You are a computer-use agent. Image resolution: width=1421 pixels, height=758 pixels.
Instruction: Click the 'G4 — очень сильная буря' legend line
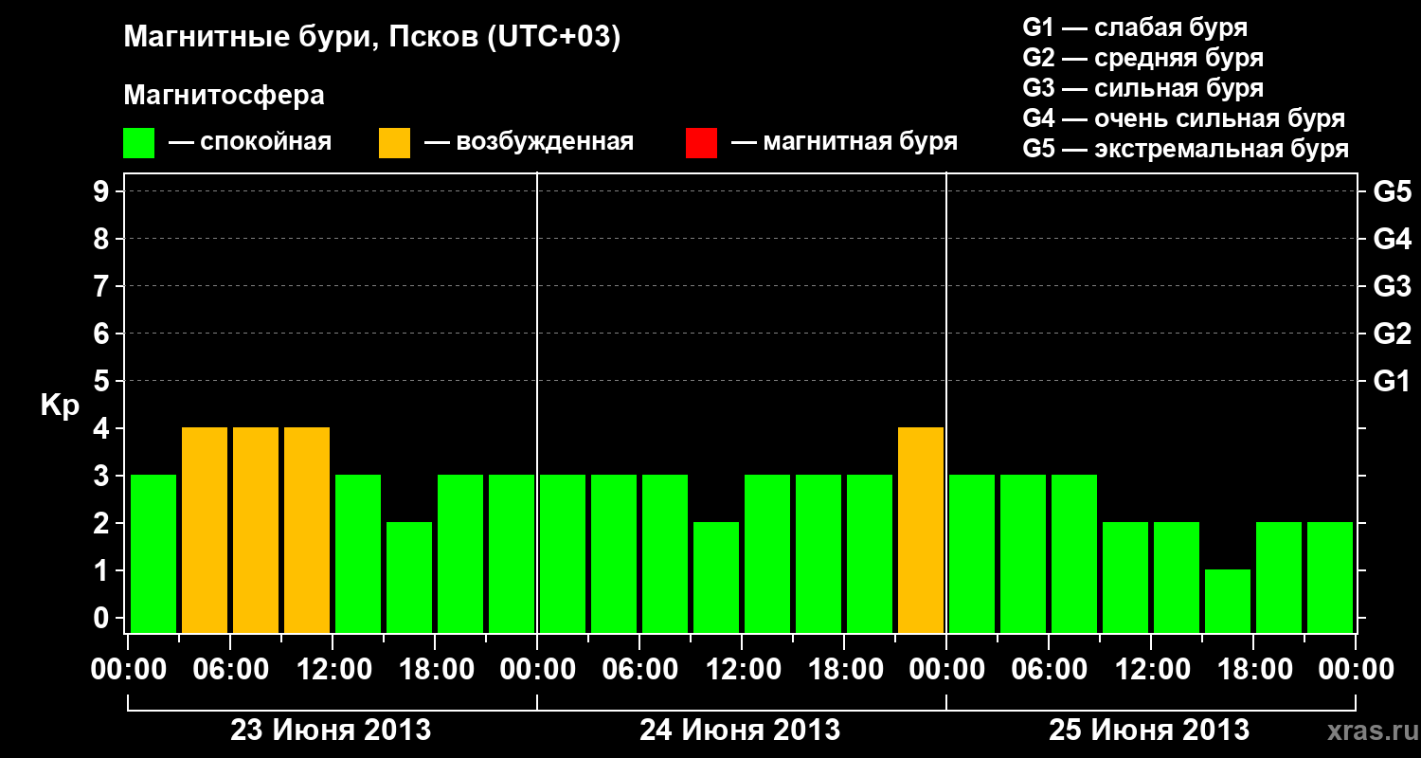1183,118
